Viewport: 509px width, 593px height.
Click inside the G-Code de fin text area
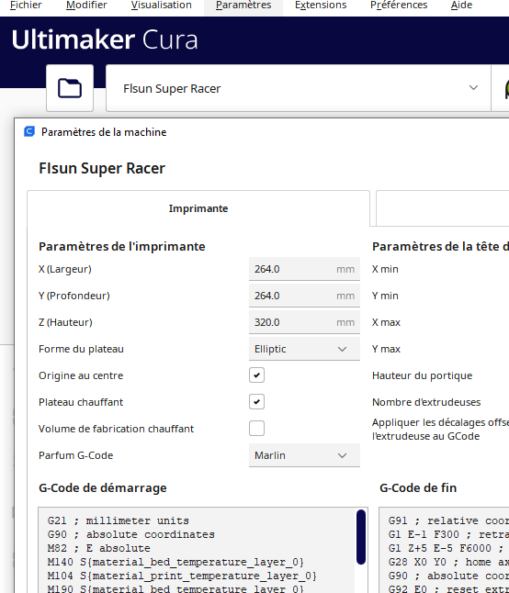[x=444, y=550]
